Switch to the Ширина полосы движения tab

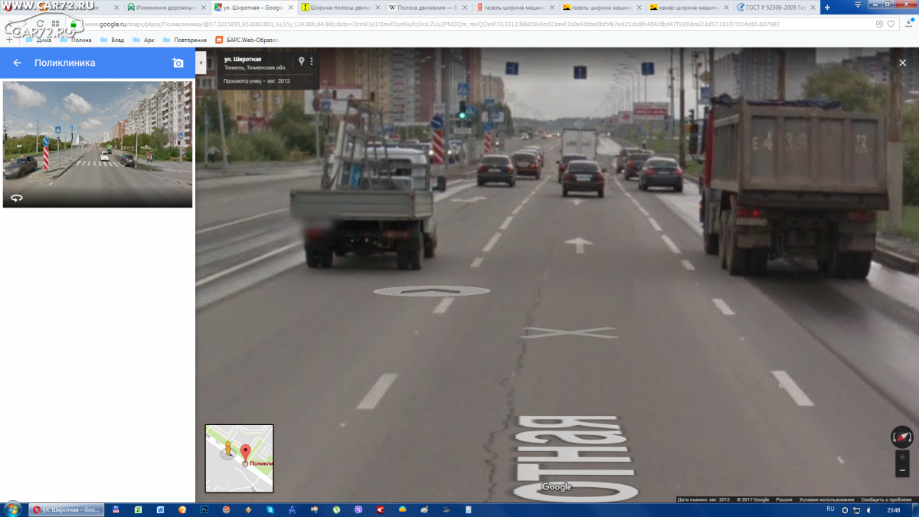tap(341, 8)
